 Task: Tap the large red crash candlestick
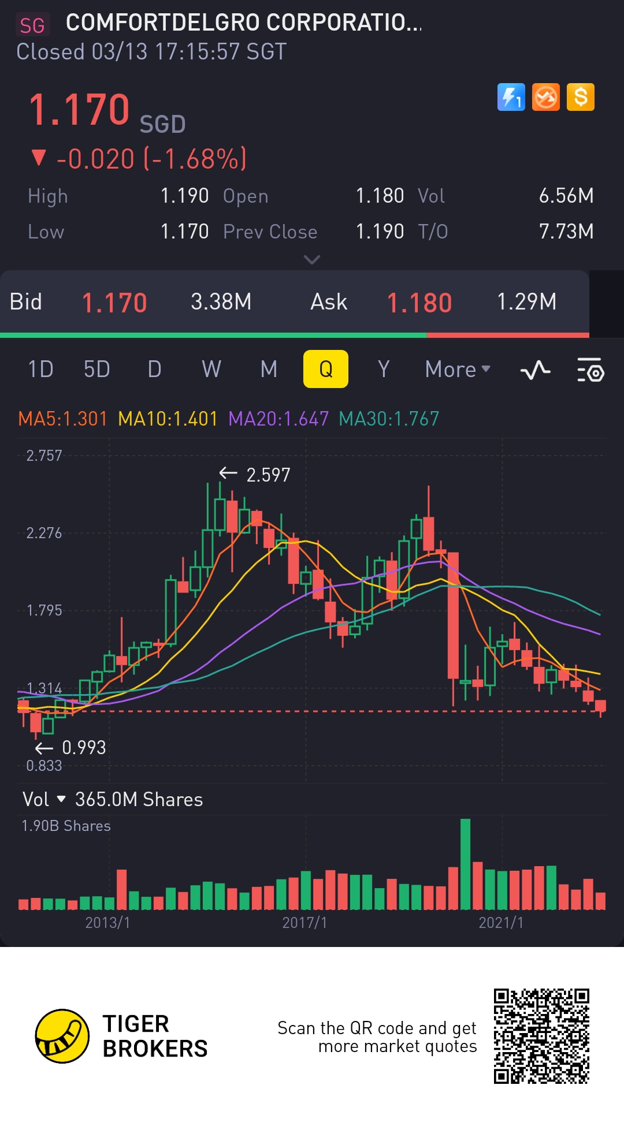point(453,616)
